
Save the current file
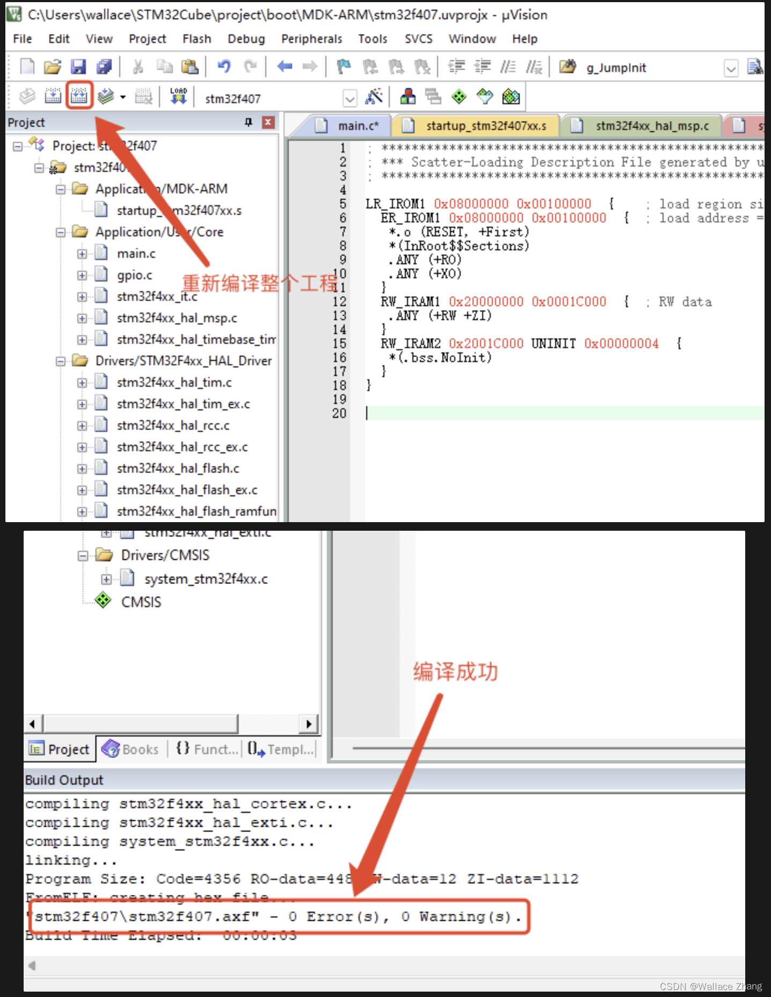78,67
